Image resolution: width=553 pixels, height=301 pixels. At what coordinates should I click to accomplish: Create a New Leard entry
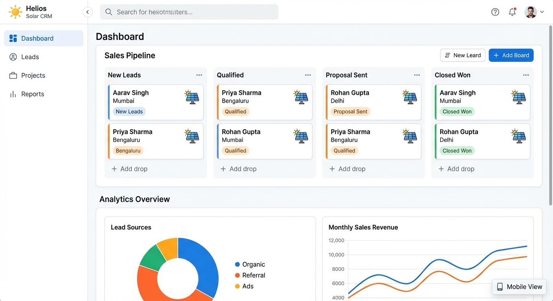tap(463, 55)
